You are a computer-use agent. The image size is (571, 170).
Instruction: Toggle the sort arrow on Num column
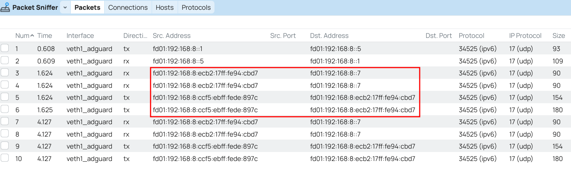pos(32,36)
